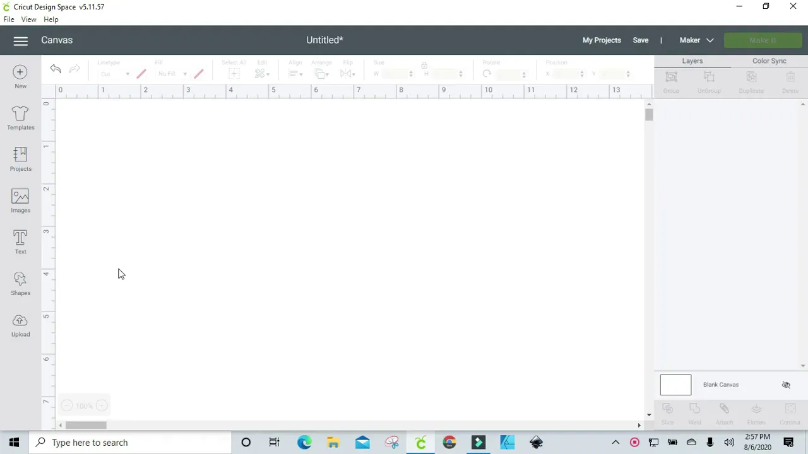Expand the Fill dropdown
The image size is (808, 454).
click(x=172, y=74)
